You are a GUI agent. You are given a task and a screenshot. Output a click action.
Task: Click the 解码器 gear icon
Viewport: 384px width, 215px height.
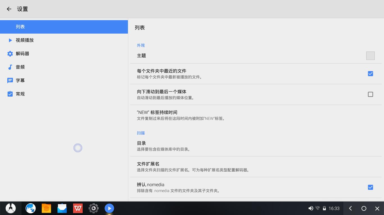(10, 54)
